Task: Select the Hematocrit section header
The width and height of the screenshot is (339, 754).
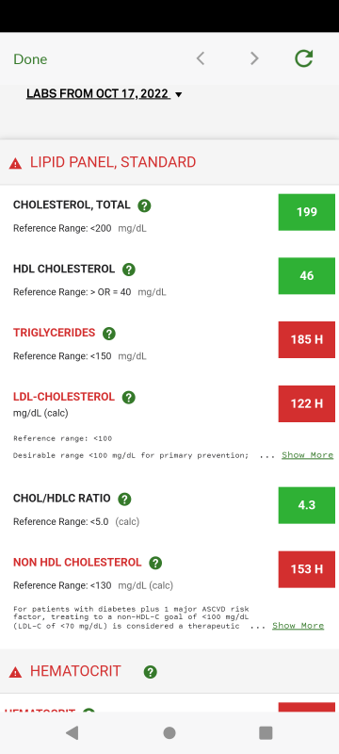Action: [x=169, y=671]
